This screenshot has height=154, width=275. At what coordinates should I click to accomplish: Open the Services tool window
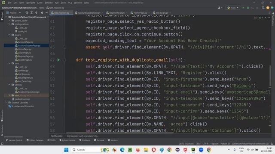click(x=113, y=140)
